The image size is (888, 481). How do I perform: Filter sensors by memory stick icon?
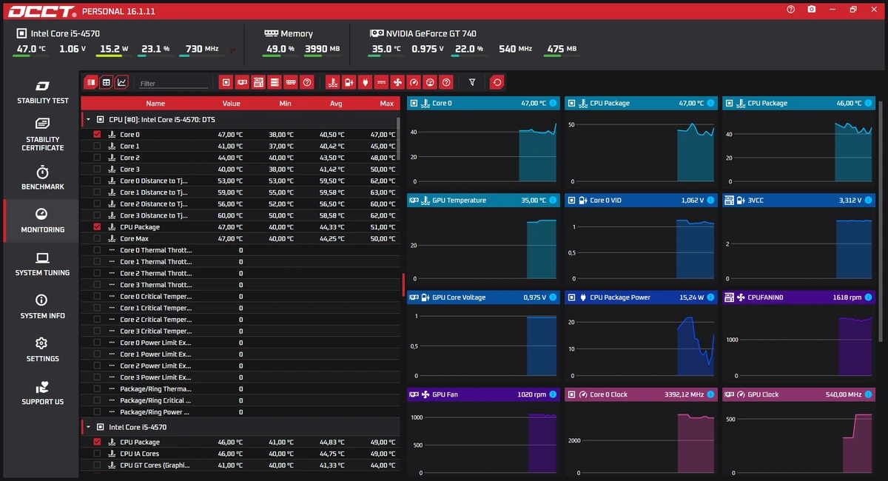tap(291, 82)
